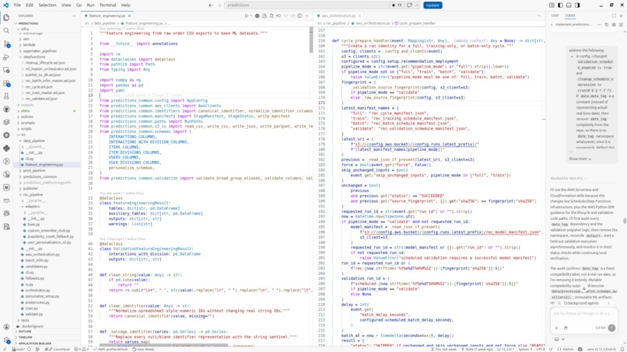The image size is (627, 352).
Task: Maximize the Codex panel
Action: 614,16
